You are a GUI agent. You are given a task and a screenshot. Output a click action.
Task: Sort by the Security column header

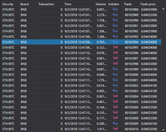tap(10, 4)
